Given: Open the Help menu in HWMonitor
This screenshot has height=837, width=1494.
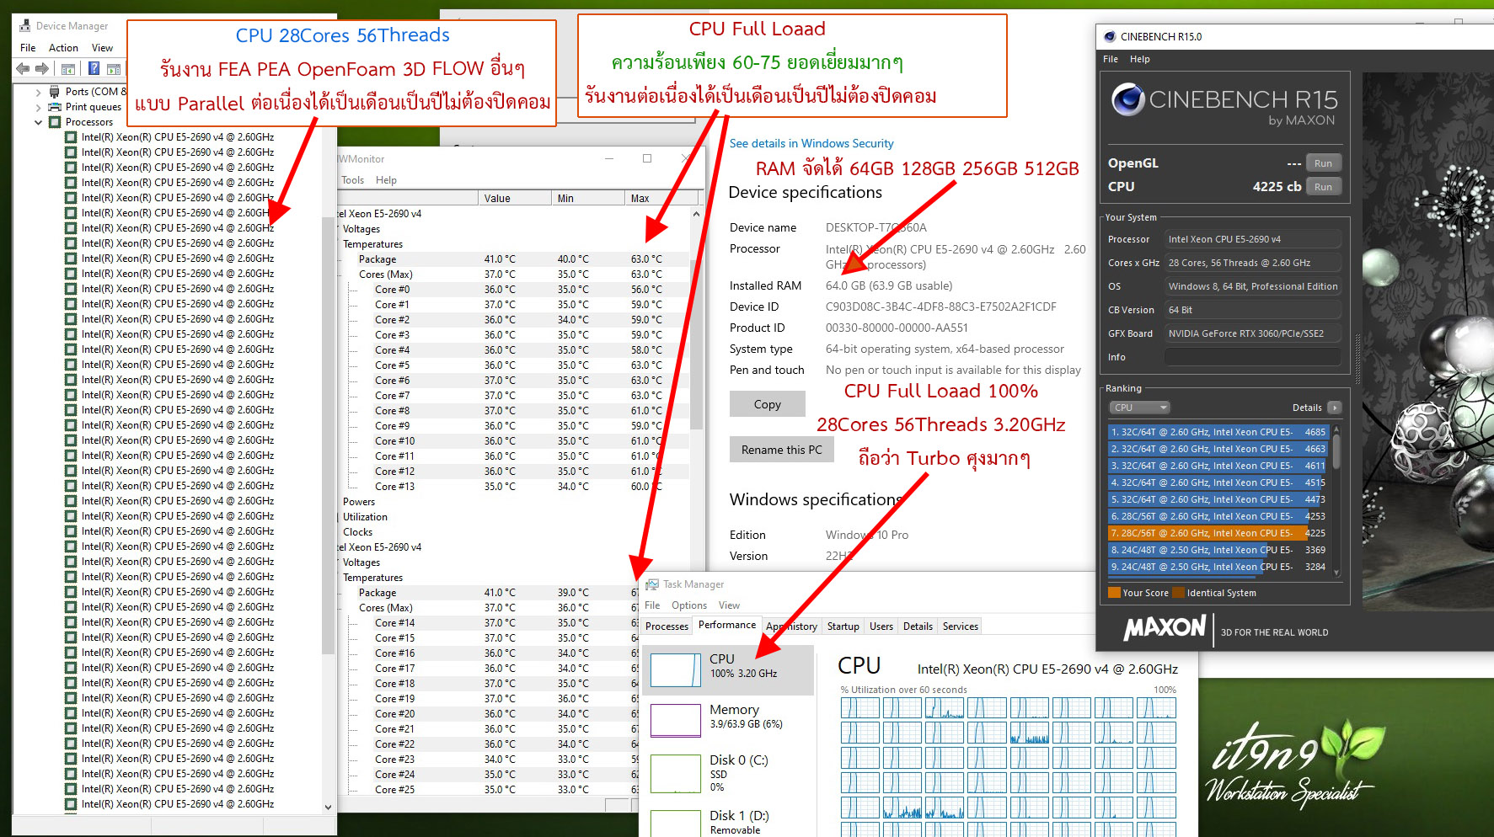Looking at the screenshot, I should point(386,180).
